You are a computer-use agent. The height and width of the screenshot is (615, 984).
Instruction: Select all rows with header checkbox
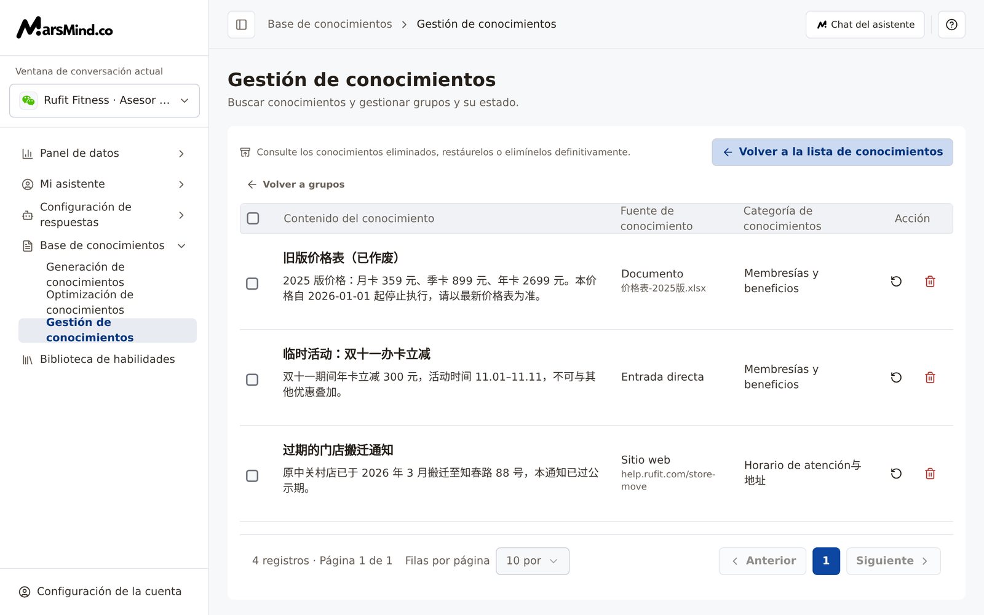253,218
